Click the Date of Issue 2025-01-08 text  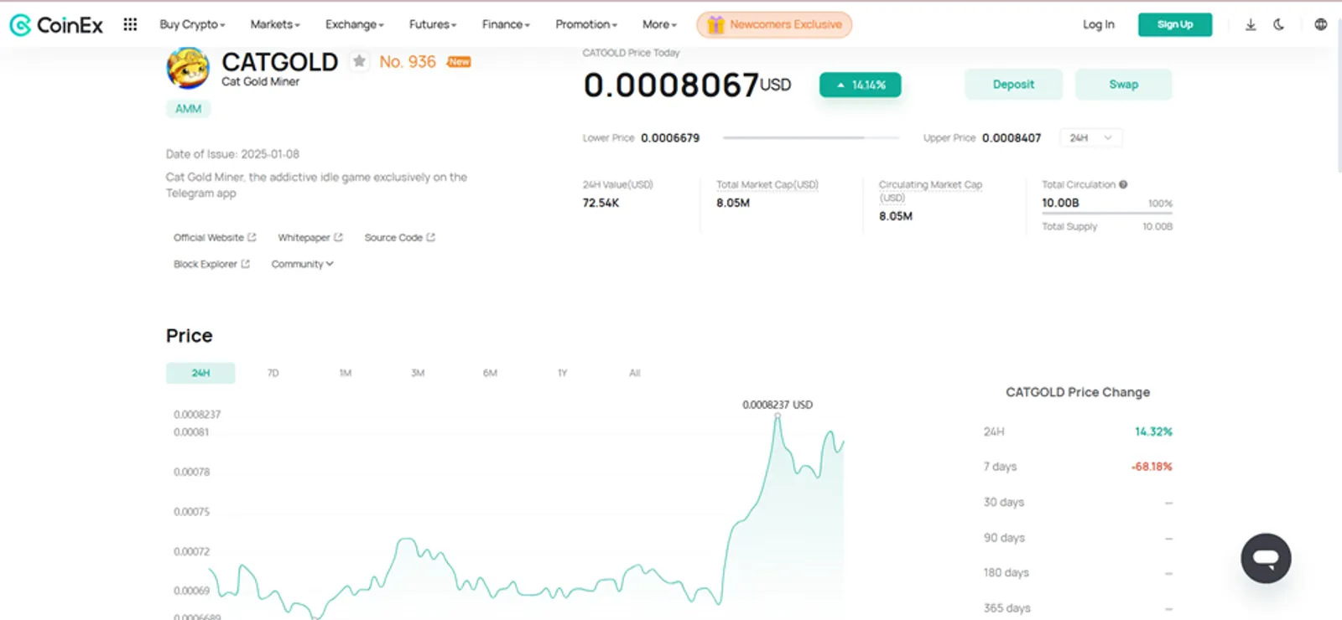[x=232, y=154]
